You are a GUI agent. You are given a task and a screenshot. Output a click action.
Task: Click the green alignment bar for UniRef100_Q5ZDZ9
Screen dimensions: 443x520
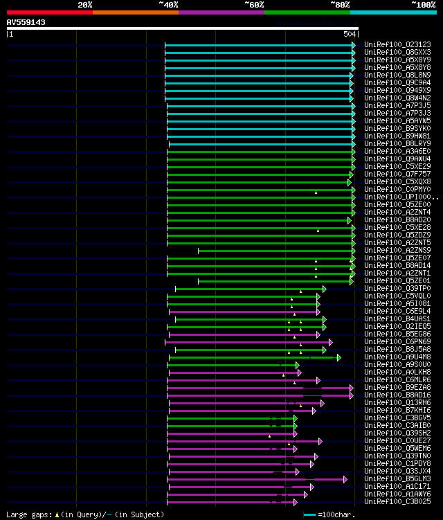point(260,236)
